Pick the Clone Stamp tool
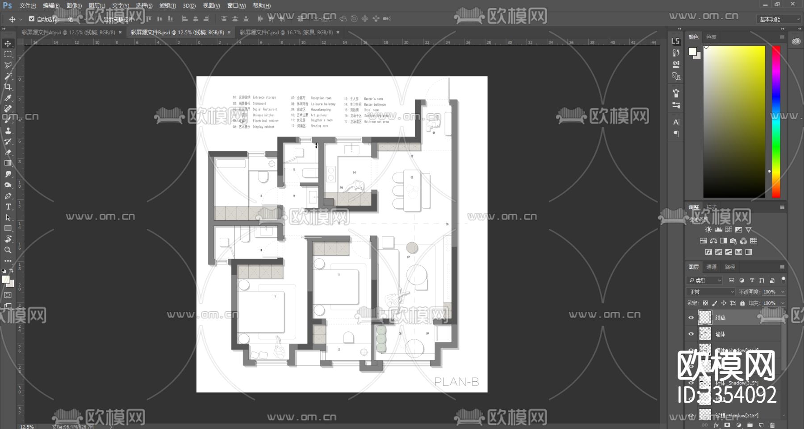Screen dimensions: 804x429 pos(8,130)
